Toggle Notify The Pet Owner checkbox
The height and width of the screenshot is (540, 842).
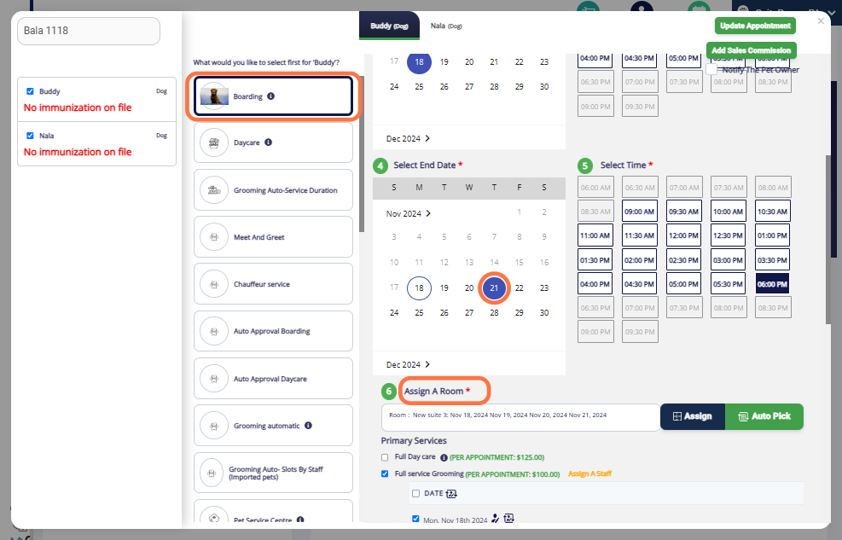coord(711,69)
